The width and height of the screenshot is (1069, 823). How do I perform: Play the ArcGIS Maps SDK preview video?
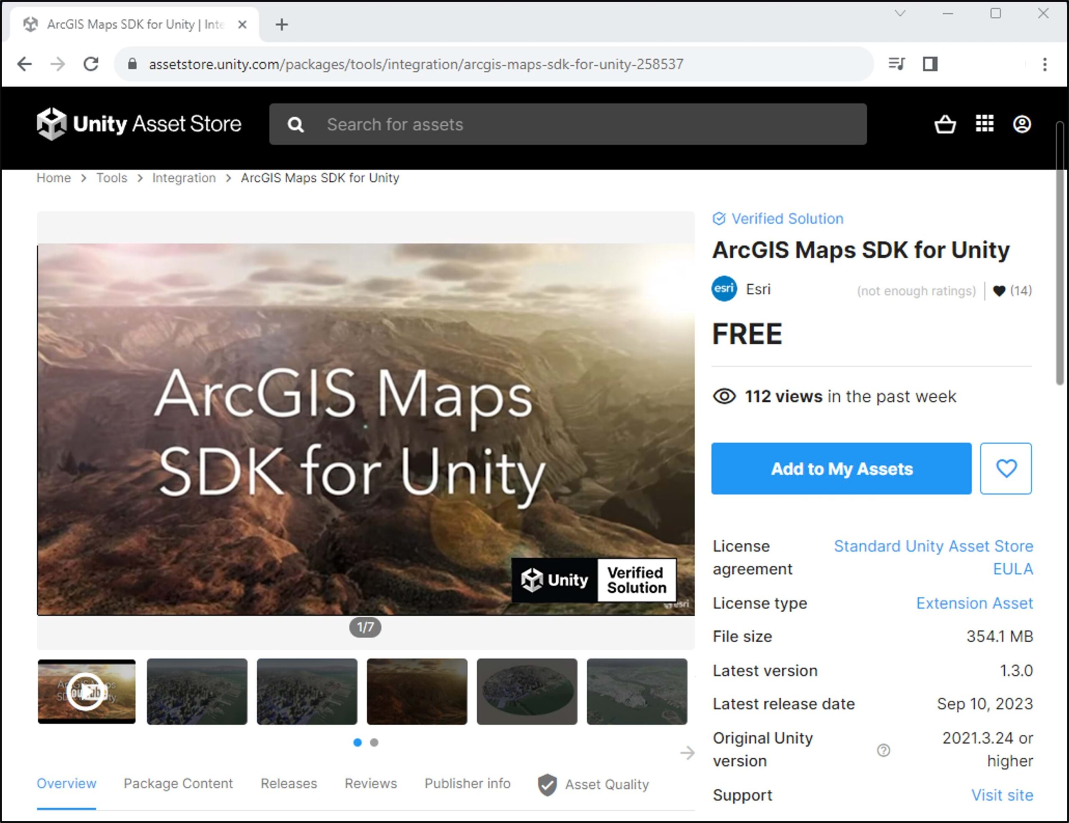[86, 691]
